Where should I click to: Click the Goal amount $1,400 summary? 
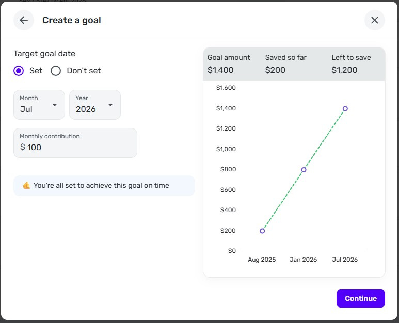point(229,64)
